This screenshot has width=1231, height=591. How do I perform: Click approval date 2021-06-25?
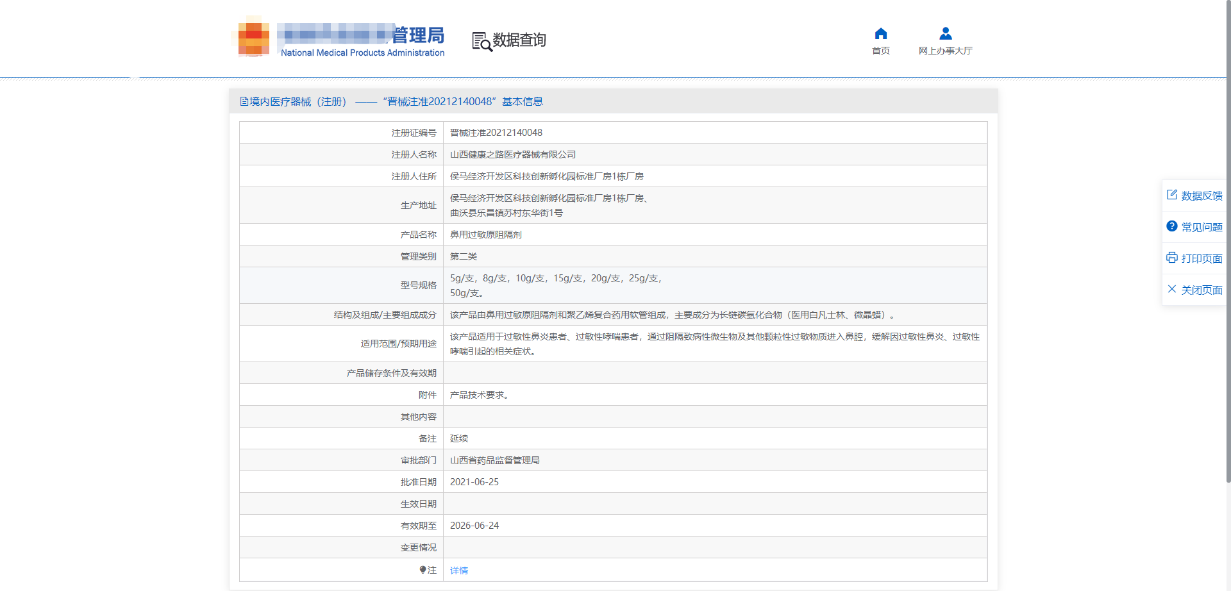pyautogui.click(x=474, y=482)
